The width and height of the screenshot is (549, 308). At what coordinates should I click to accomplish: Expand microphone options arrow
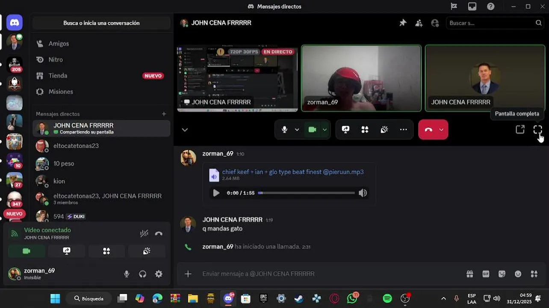pos(297,130)
